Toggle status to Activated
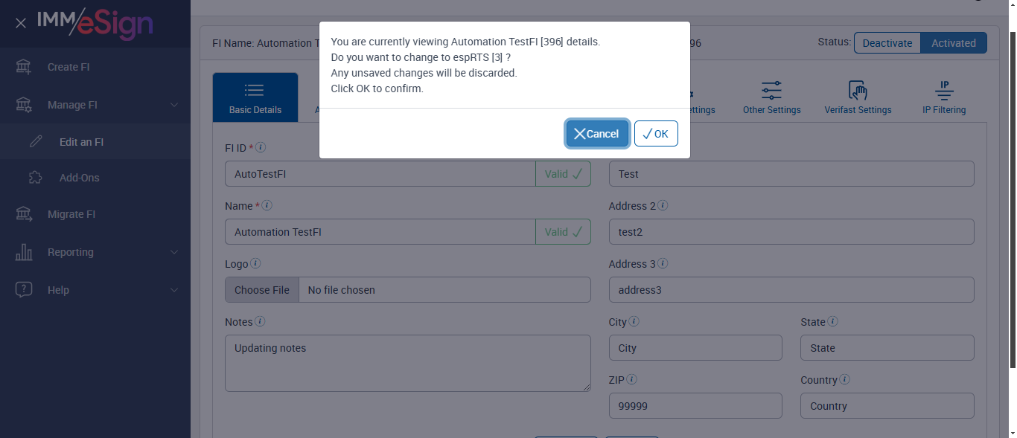 [x=953, y=43]
